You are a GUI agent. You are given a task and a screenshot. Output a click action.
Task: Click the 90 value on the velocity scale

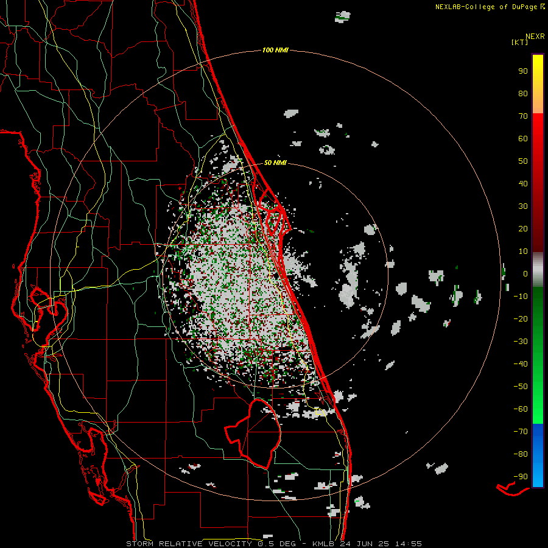click(x=523, y=71)
